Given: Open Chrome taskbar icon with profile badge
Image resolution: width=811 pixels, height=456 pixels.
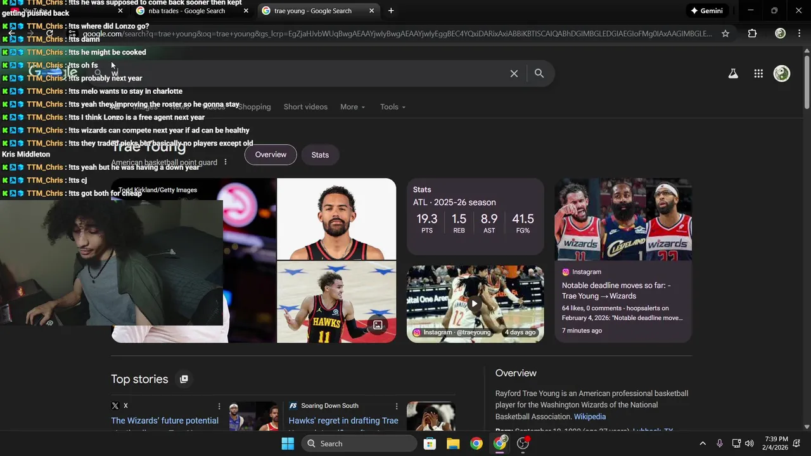Looking at the screenshot, I should (x=501, y=443).
